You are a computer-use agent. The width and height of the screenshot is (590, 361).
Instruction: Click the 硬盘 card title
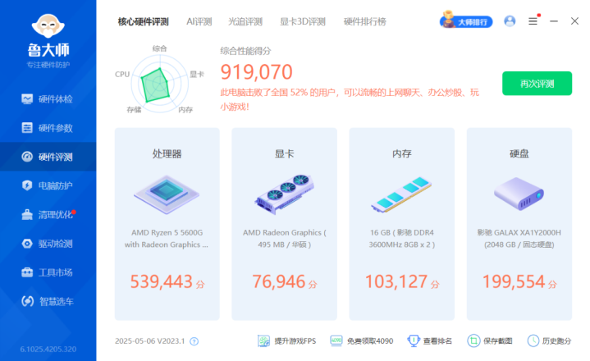519,153
